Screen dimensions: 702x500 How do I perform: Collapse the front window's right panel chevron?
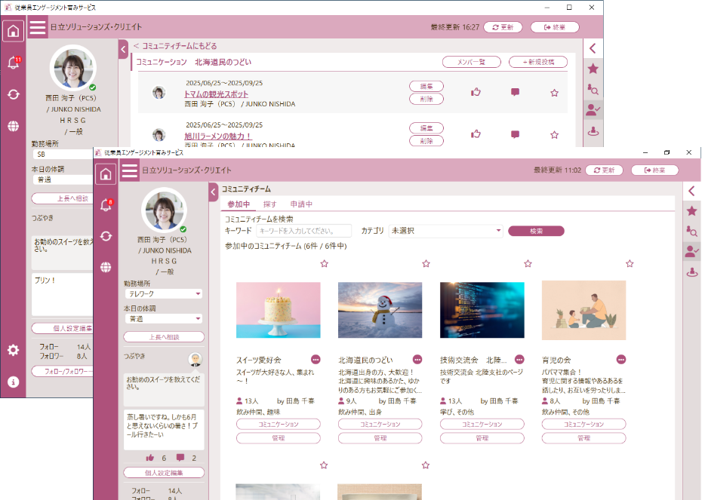[692, 191]
